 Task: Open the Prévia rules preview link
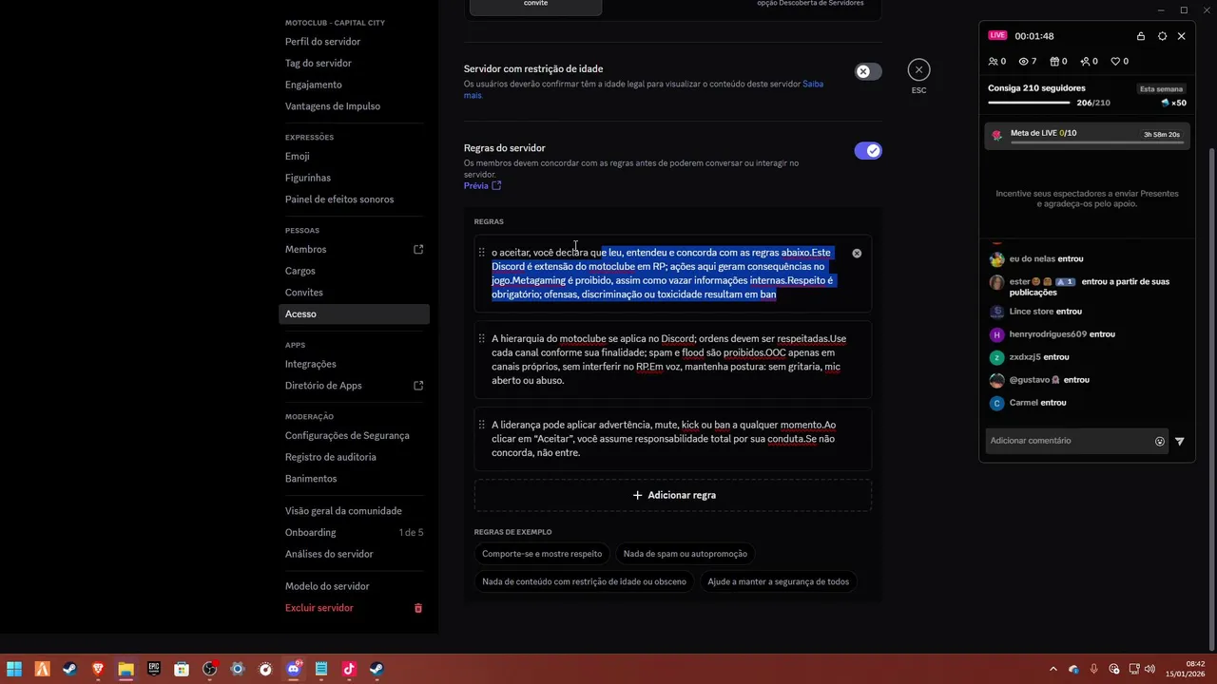coord(482,185)
